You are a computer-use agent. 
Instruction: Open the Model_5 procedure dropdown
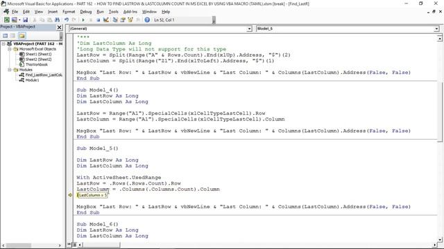[436, 29]
